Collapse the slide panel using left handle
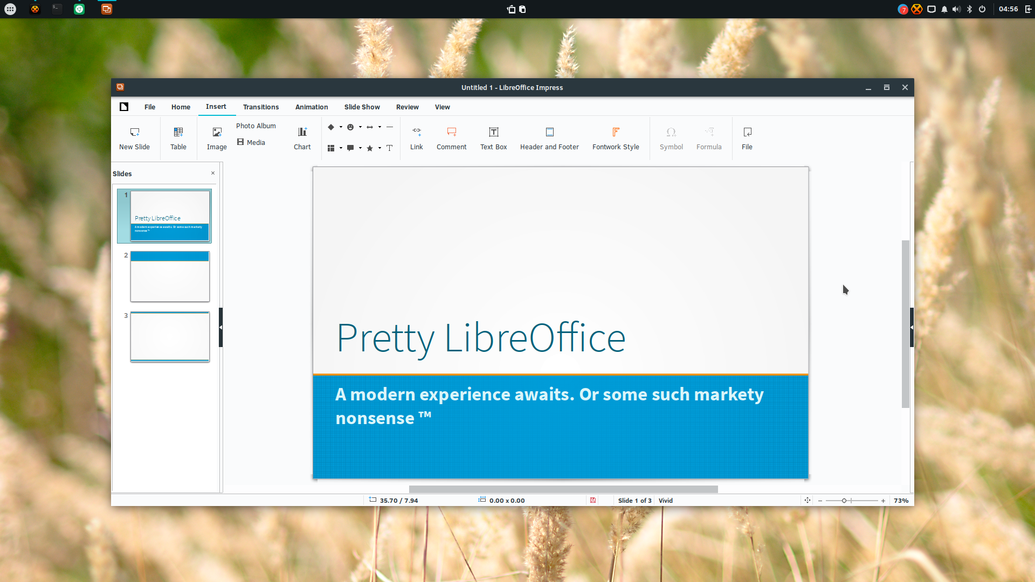This screenshot has height=582, width=1035. point(220,327)
